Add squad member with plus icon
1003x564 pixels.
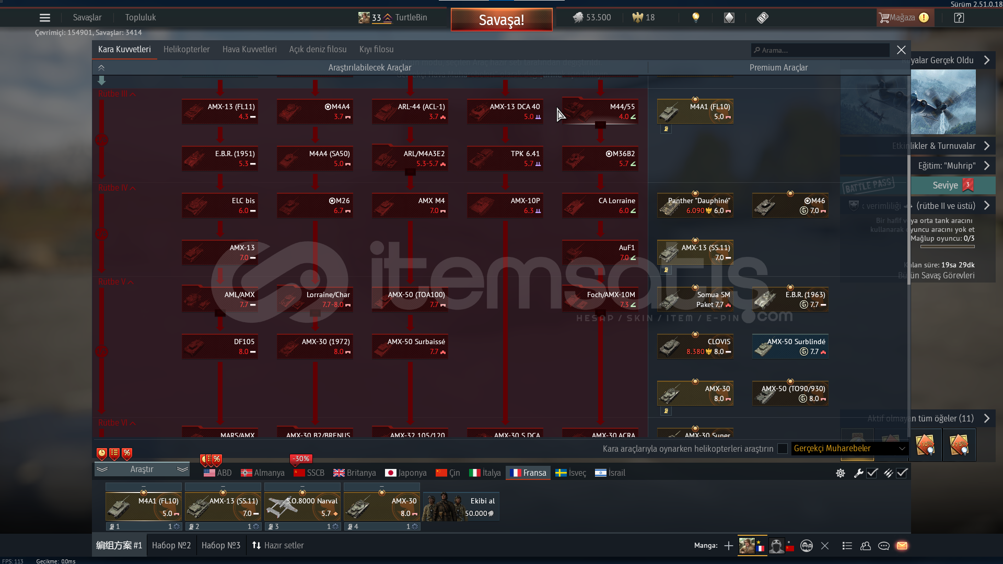[x=728, y=546]
